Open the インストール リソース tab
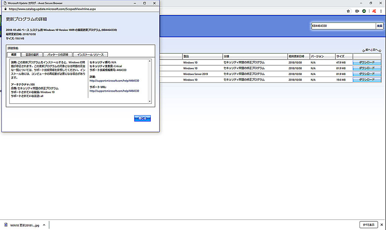Screen dimensions: 386x230 coord(90,55)
